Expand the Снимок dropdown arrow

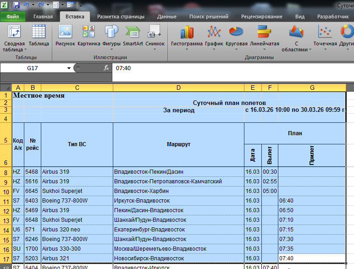coord(155,49)
